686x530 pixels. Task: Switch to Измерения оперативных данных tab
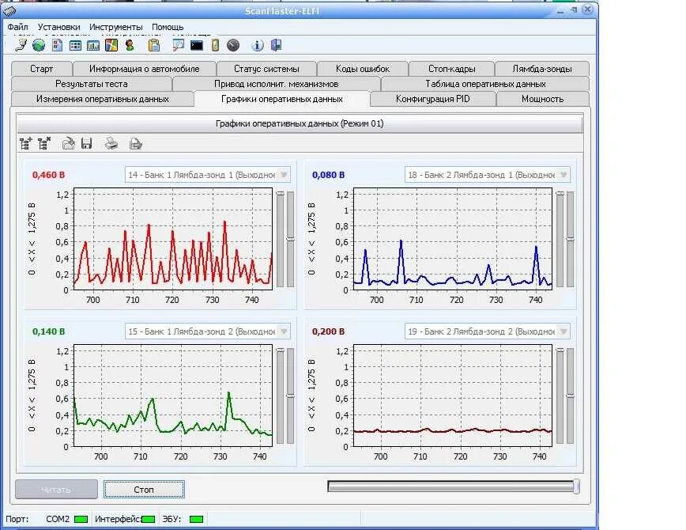tap(103, 99)
